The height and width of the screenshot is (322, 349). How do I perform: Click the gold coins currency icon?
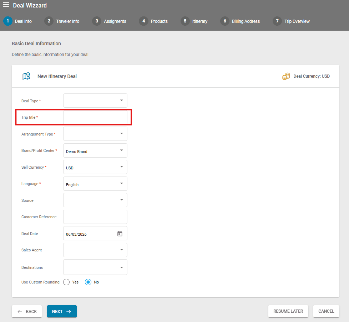286,76
